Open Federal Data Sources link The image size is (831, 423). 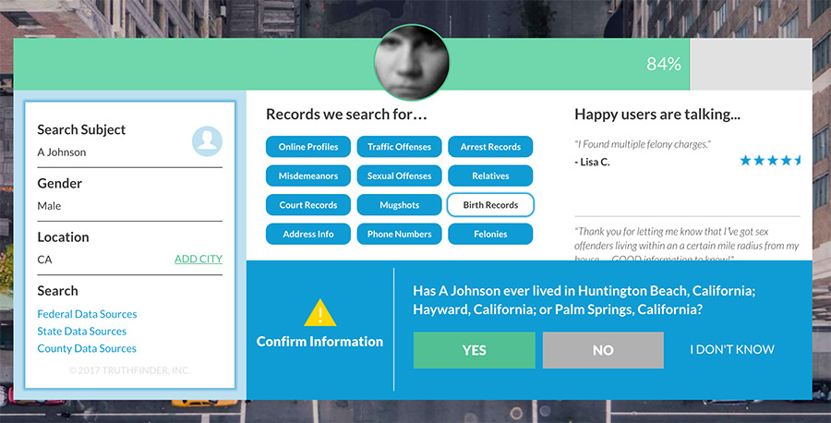click(x=87, y=314)
